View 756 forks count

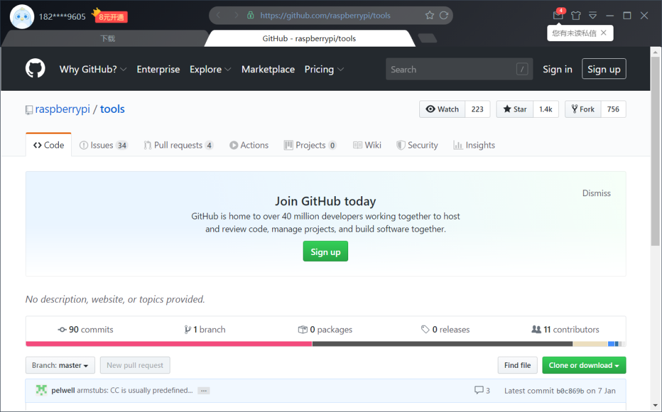point(614,109)
